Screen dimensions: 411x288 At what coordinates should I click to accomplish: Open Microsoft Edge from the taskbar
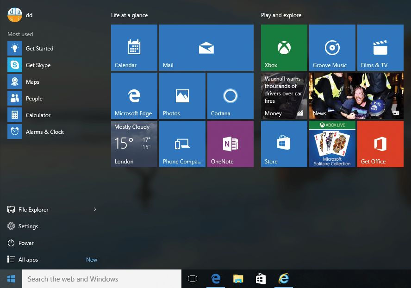(x=216, y=279)
